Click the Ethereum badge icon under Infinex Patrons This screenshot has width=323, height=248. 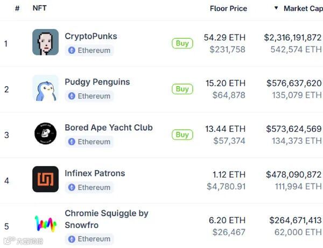[x=72, y=188]
